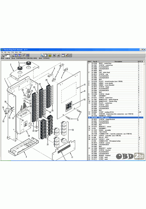
Task: Select the RELAY row with quantity 10
Action: [116, 137]
